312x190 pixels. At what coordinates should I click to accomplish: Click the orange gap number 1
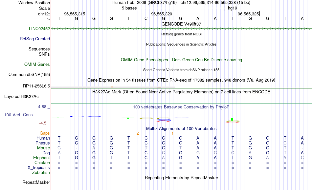[x=172, y=133]
